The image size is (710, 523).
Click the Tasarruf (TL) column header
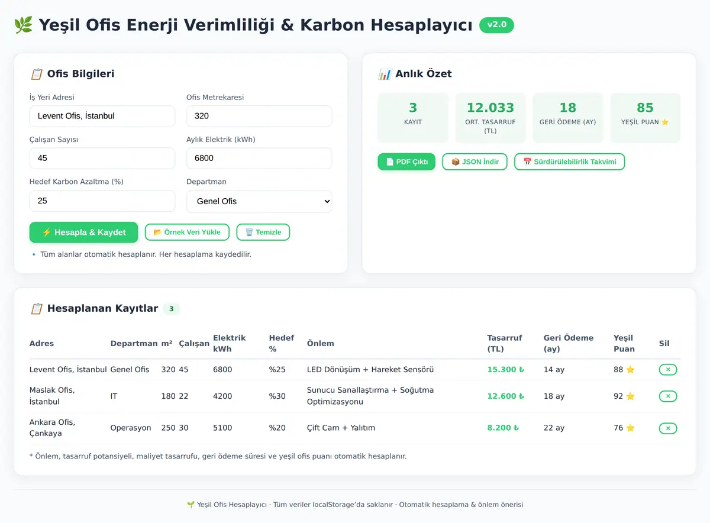505,344
